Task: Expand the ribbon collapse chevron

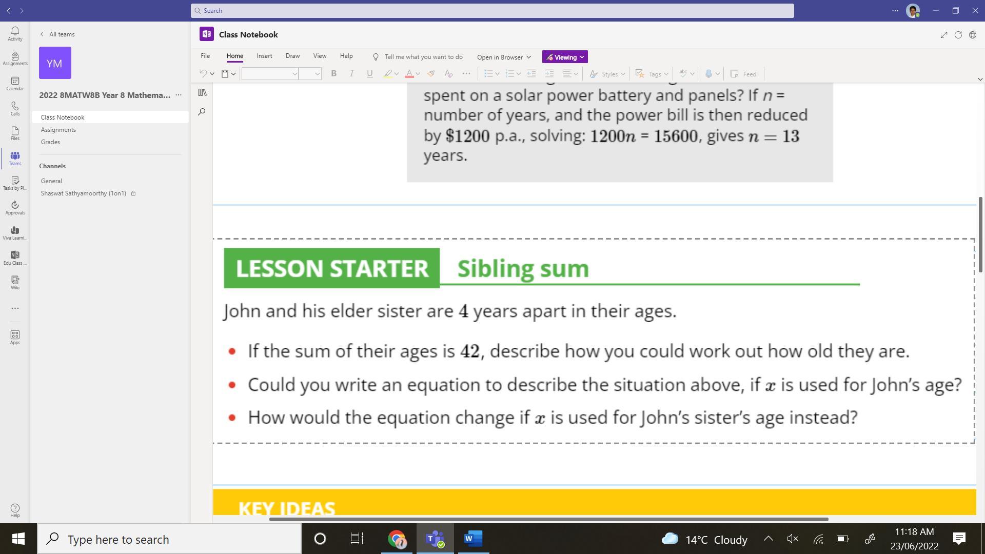Action: tap(980, 80)
